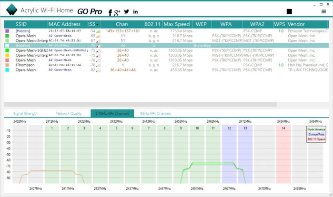Viewport: 333px width, 197px height.
Task: Open the Facebook icon link
Action: (110, 12)
